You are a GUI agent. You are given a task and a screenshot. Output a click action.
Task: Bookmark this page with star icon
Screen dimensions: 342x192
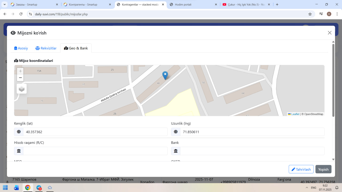(x=310, y=14)
